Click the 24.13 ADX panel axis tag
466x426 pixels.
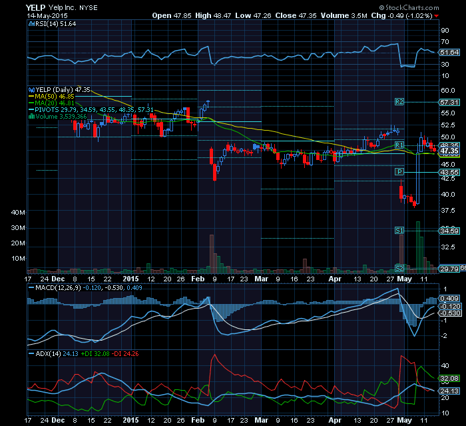click(x=449, y=391)
